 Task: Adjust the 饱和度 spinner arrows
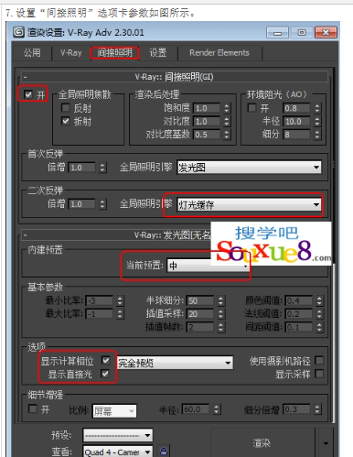(227, 108)
